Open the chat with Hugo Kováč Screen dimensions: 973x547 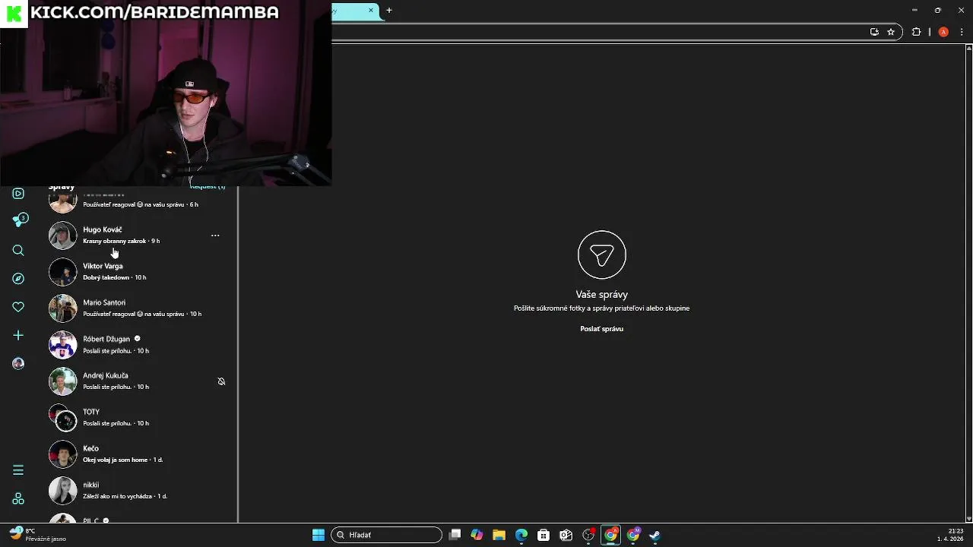(x=137, y=236)
